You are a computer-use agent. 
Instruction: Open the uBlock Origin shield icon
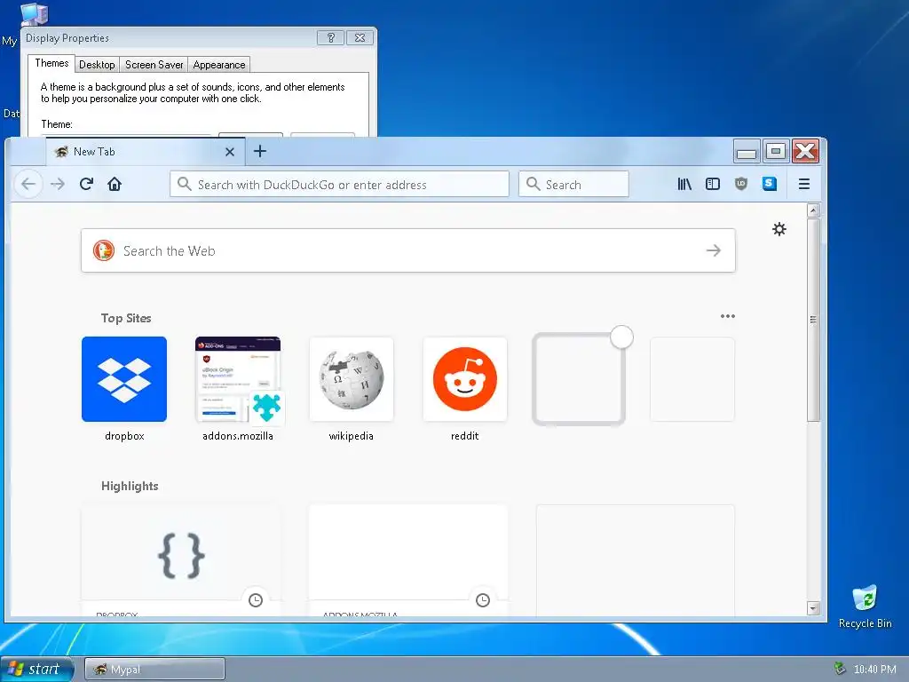pos(741,185)
